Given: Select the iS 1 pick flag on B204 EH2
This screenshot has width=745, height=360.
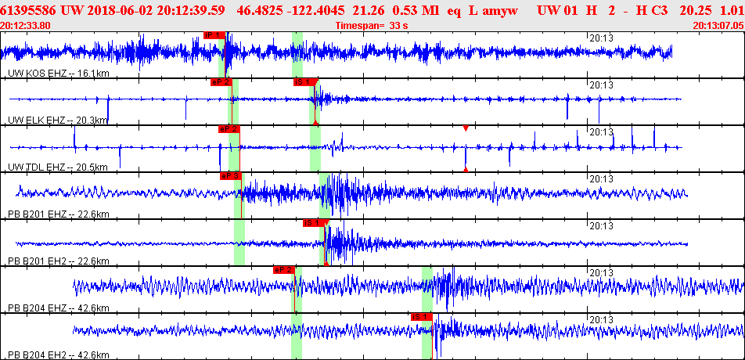Looking at the screenshot, I should click(422, 317).
